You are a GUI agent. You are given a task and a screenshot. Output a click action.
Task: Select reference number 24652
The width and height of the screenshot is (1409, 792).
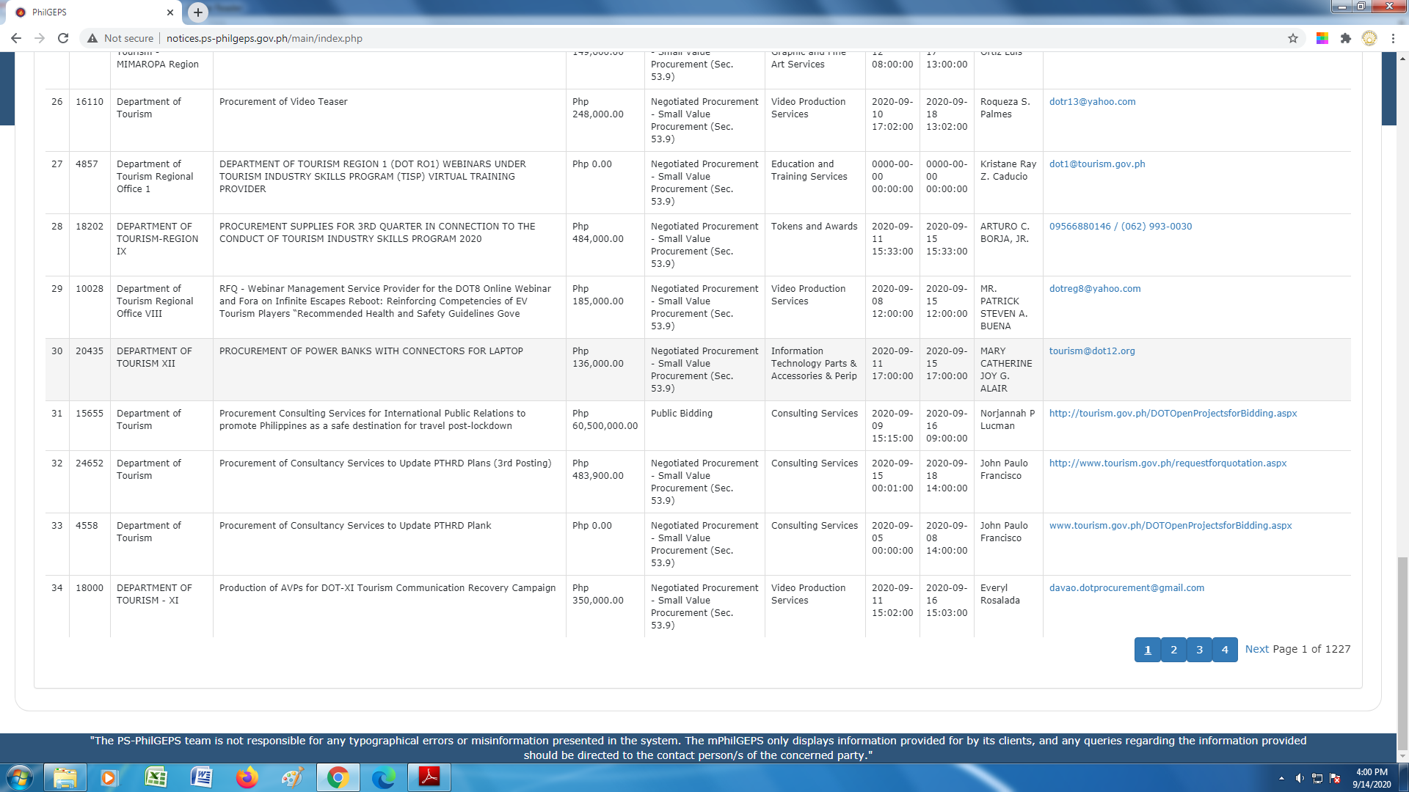90,463
